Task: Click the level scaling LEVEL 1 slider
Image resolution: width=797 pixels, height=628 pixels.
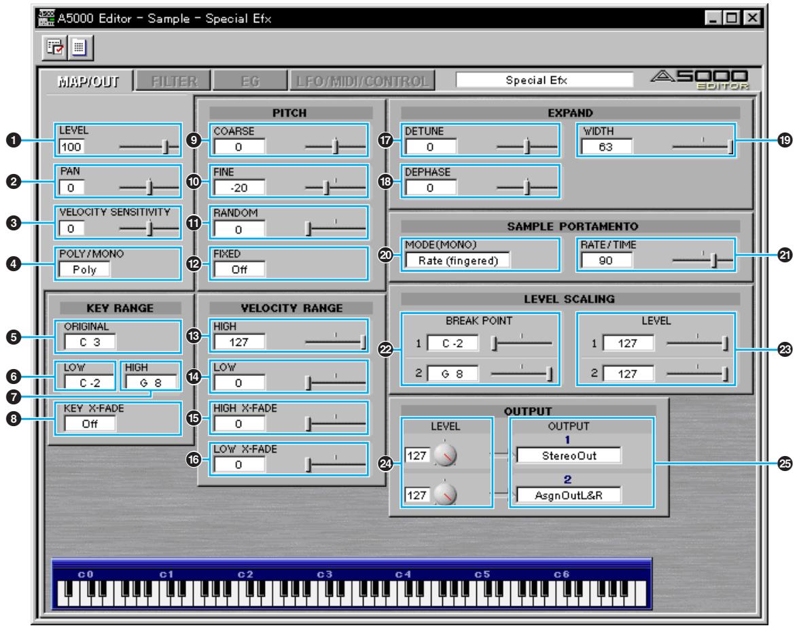Action: [697, 343]
